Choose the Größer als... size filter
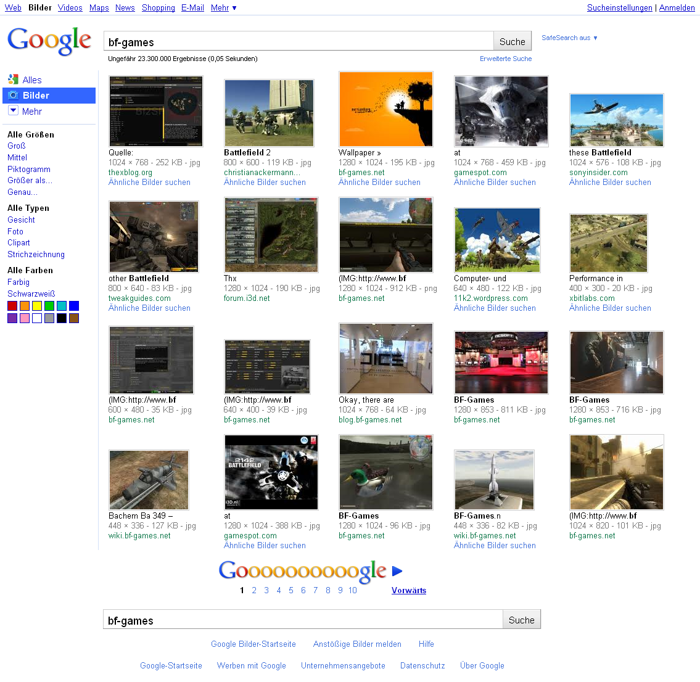700x682 pixels. tap(30, 180)
